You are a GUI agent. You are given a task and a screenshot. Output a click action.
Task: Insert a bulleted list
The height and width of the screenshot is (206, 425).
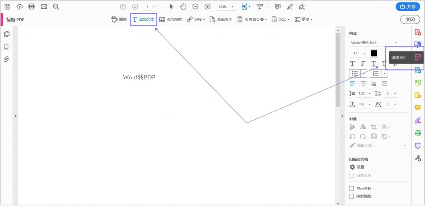[x=355, y=73]
